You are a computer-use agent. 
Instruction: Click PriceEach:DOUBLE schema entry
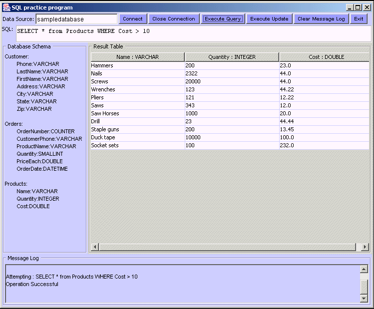click(x=39, y=161)
